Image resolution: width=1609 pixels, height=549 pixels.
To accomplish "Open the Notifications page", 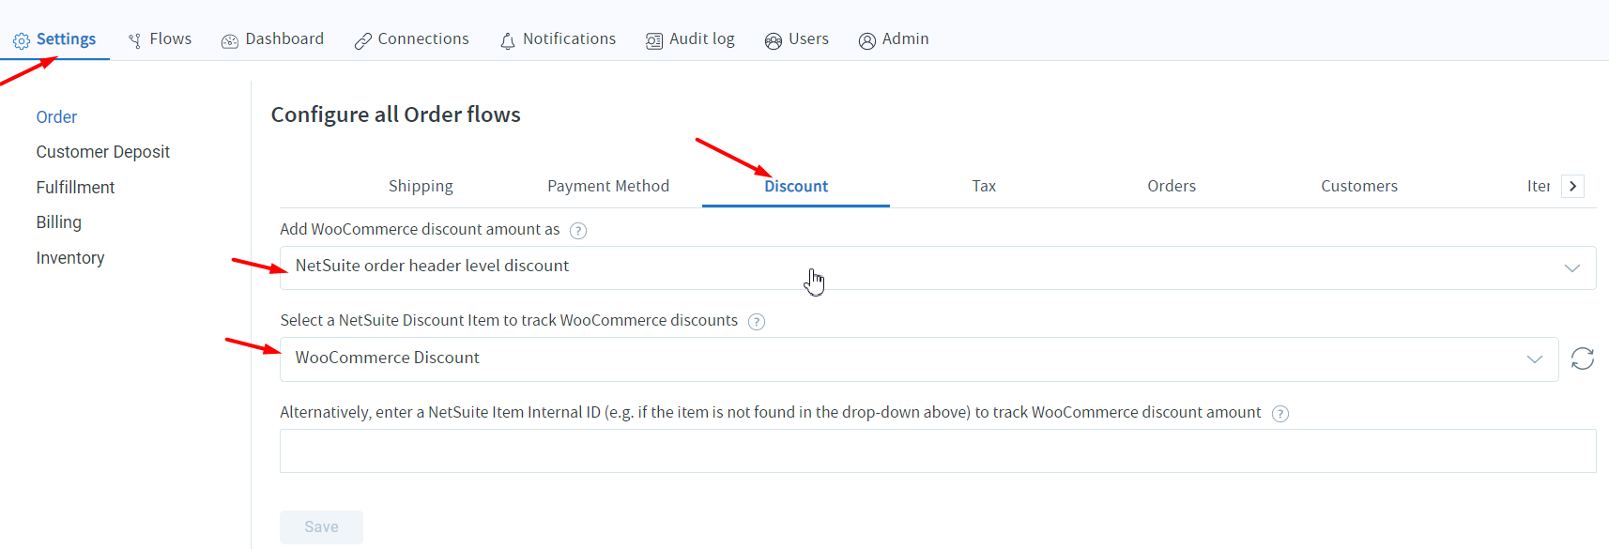I will [559, 39].
